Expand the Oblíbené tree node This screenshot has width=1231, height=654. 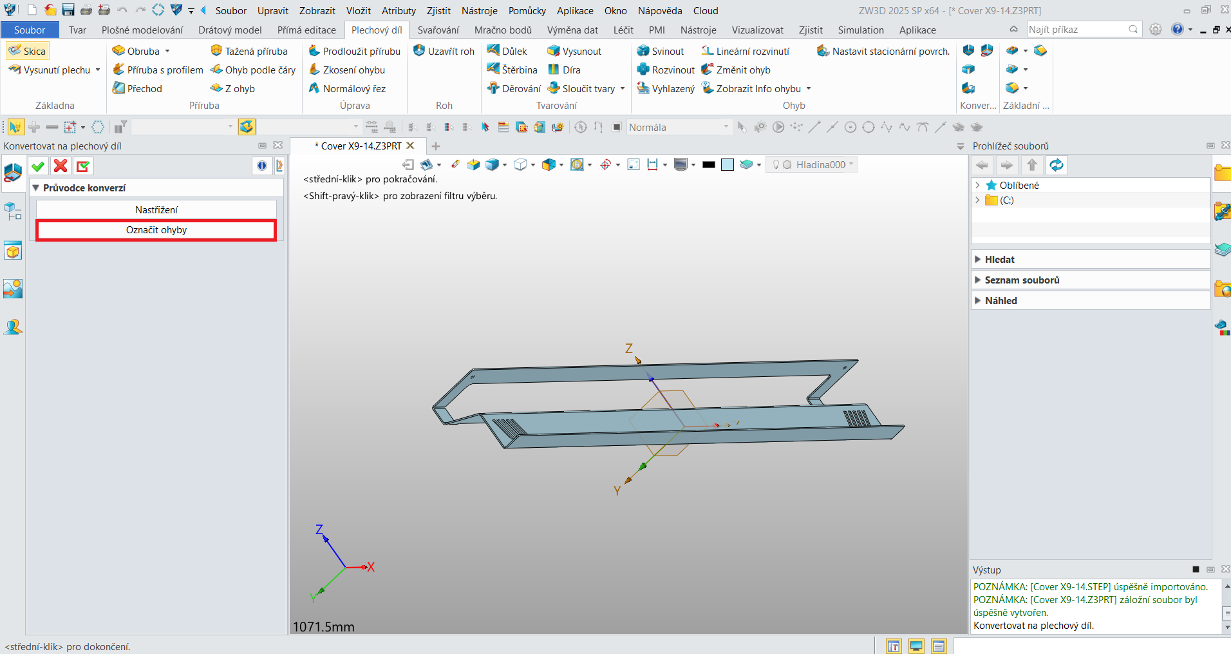coord(977,185)
